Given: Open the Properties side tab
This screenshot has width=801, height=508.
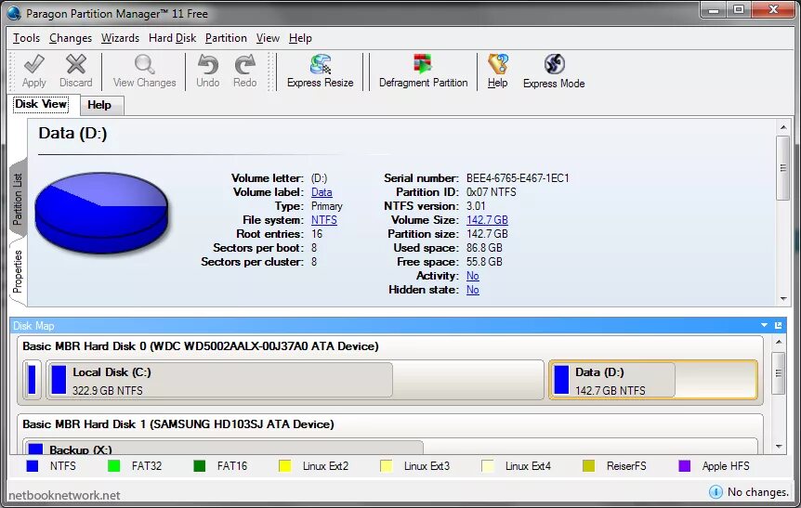Looking at the screenshot, I should point(18,271).
